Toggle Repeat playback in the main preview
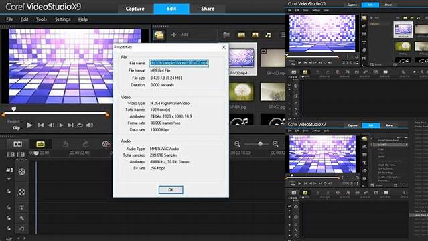Screen dimensions: 428x241 tap(80, 125)
